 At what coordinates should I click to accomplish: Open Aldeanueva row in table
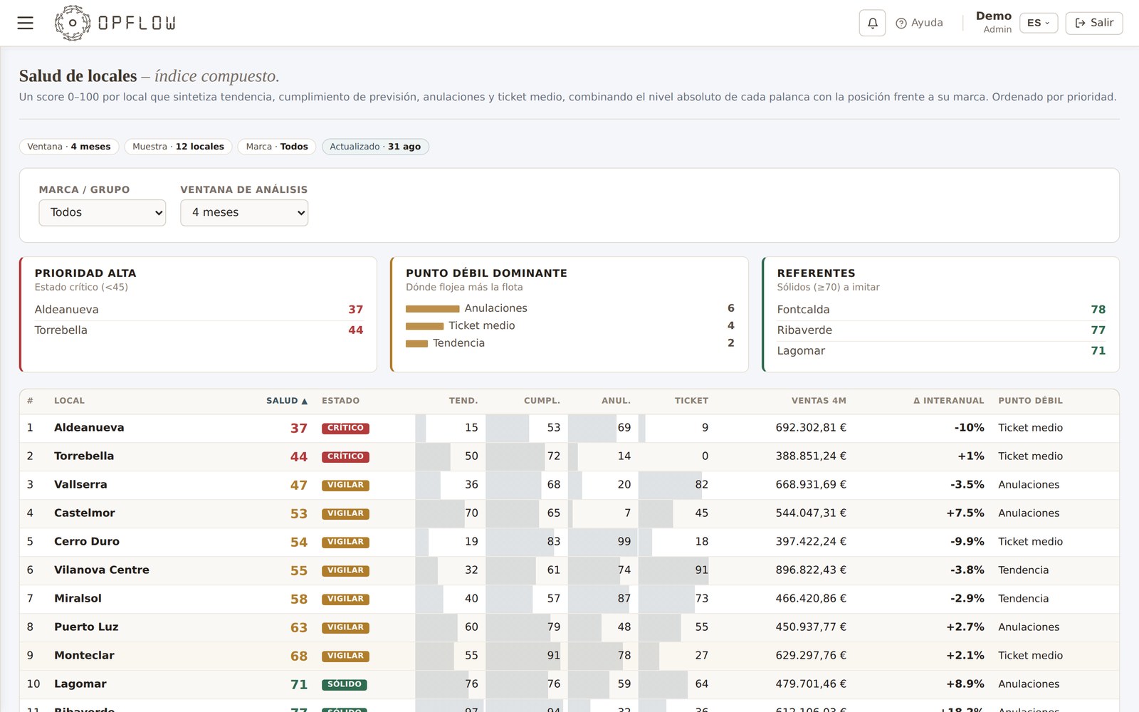pos(569,428)
